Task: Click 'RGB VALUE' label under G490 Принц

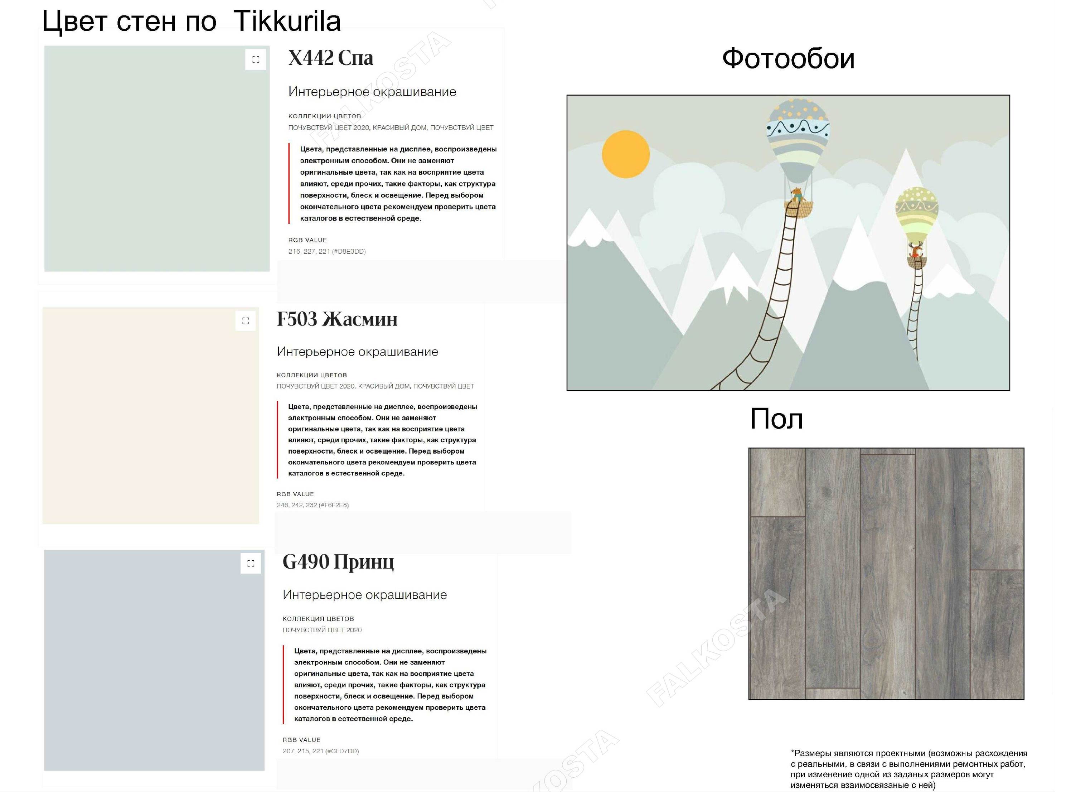Action: [x=301, y=740]
